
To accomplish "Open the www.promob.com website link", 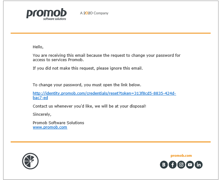I will pos(50,127).
